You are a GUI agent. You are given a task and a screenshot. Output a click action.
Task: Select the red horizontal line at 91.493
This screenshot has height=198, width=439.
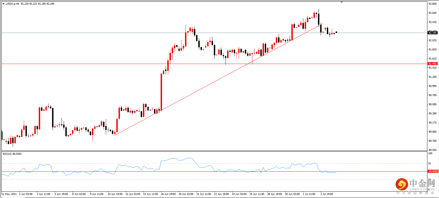pos(214,64)
